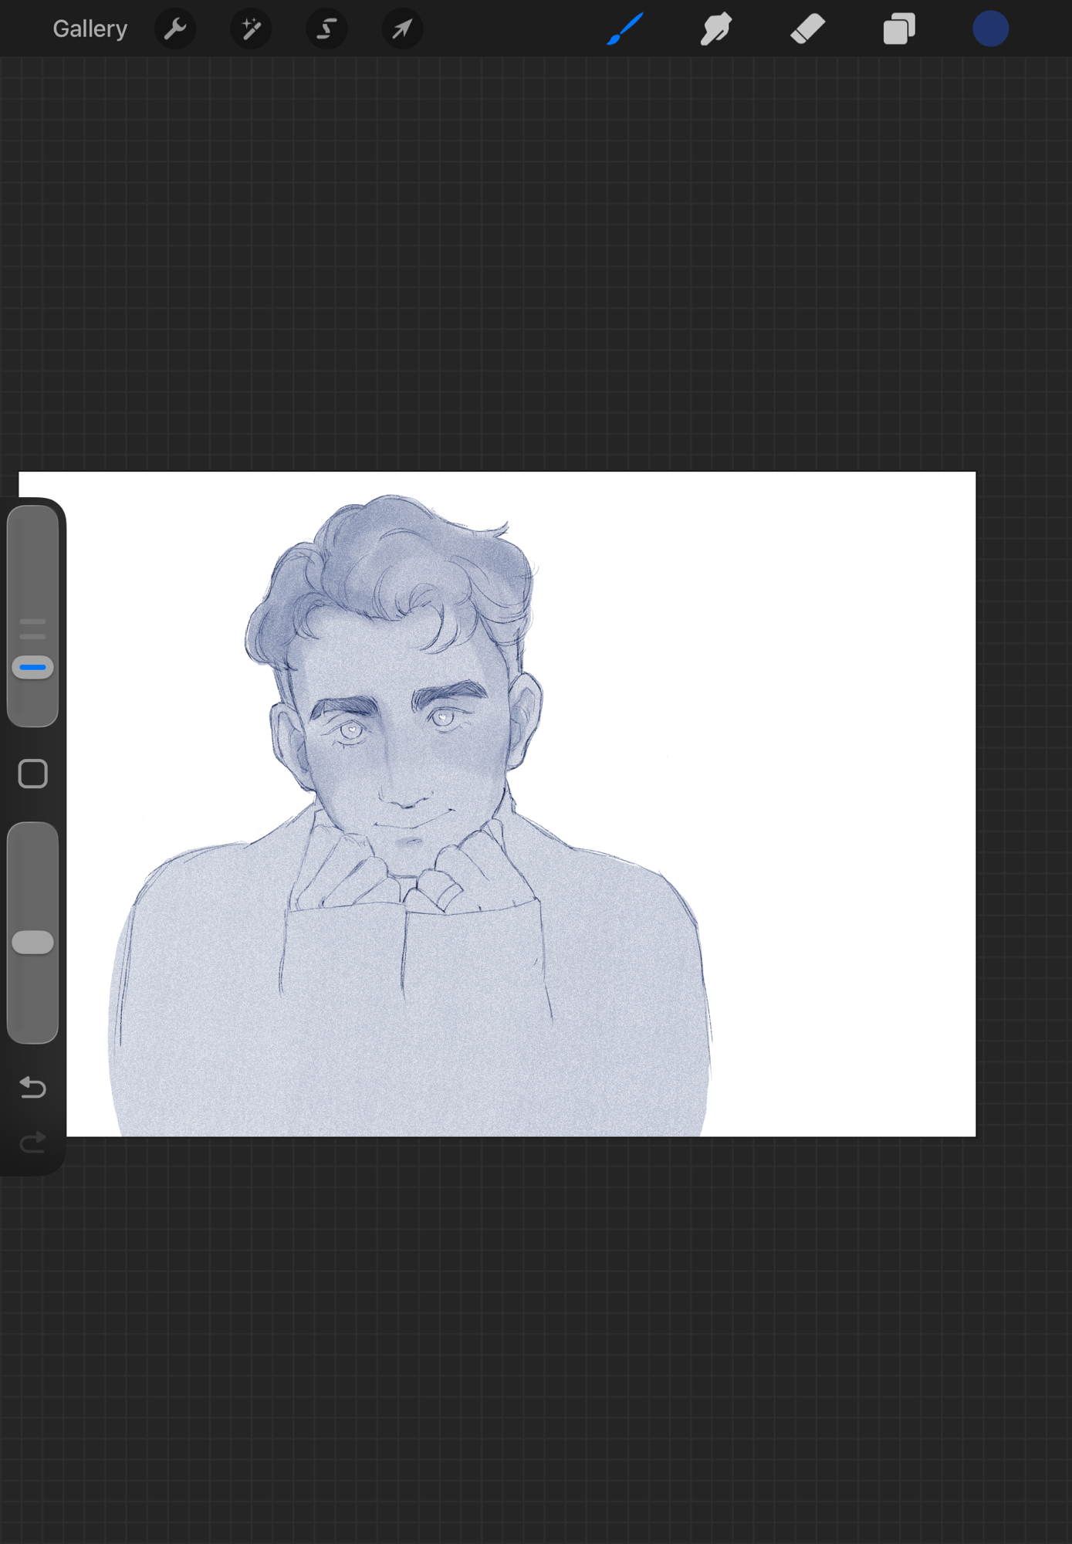
Task: Activate the Selection tool
Action: click(x=326, y=29)
